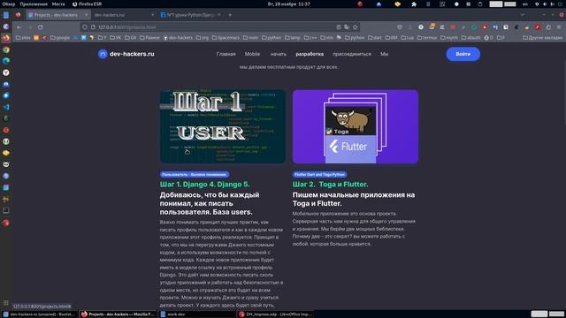The width and height of the screenshot is (566, 318).
Task: Open the Шаг 1. Django 4. Django 5. heading
Action: pos(204,185)
